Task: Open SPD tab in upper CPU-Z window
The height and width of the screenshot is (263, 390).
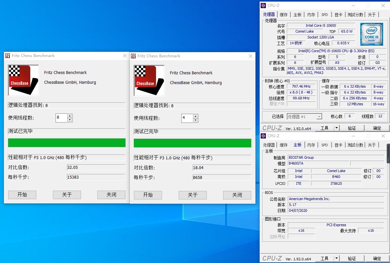Action: click(x=325, y=15)
